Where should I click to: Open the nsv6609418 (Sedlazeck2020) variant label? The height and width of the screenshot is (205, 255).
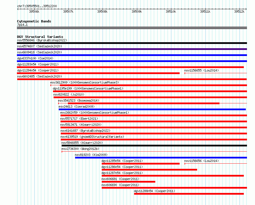click(40, 52)
